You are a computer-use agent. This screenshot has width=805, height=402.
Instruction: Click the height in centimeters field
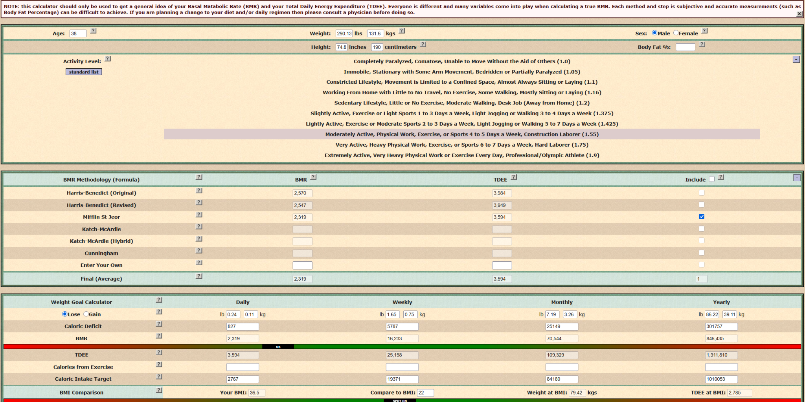pyautogui.click(x=377, y=47)
